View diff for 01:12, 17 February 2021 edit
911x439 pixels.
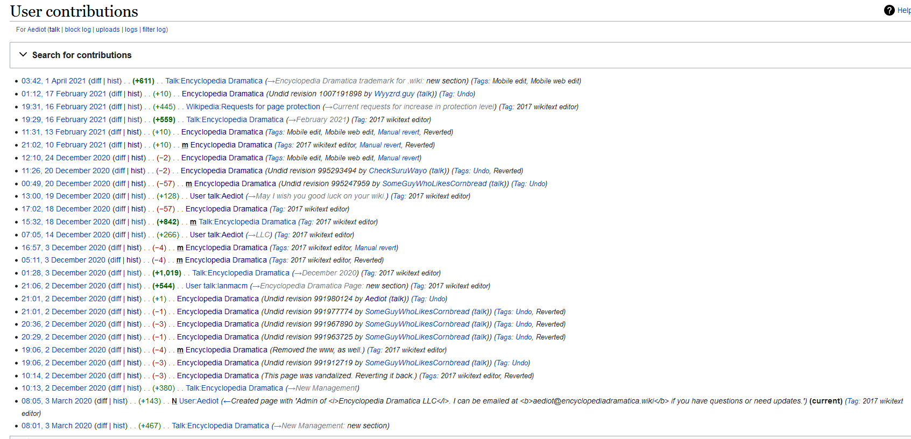[116, 94]
